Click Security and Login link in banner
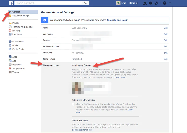Image resolution: width=187 pixels, height=133 pixels. 117,20
